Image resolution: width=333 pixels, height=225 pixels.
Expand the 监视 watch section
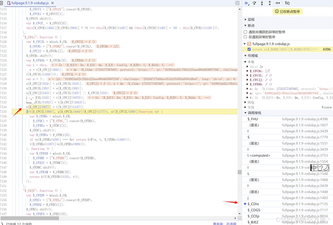[x=246, y=19]
